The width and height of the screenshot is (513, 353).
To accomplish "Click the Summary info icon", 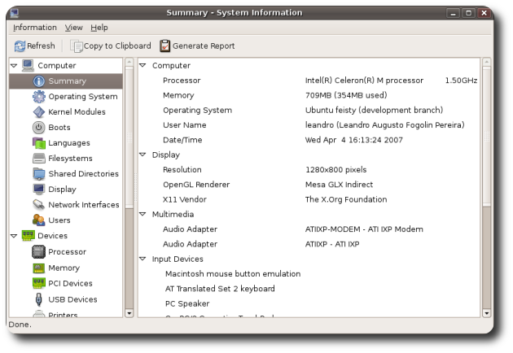I will [39, 81].
